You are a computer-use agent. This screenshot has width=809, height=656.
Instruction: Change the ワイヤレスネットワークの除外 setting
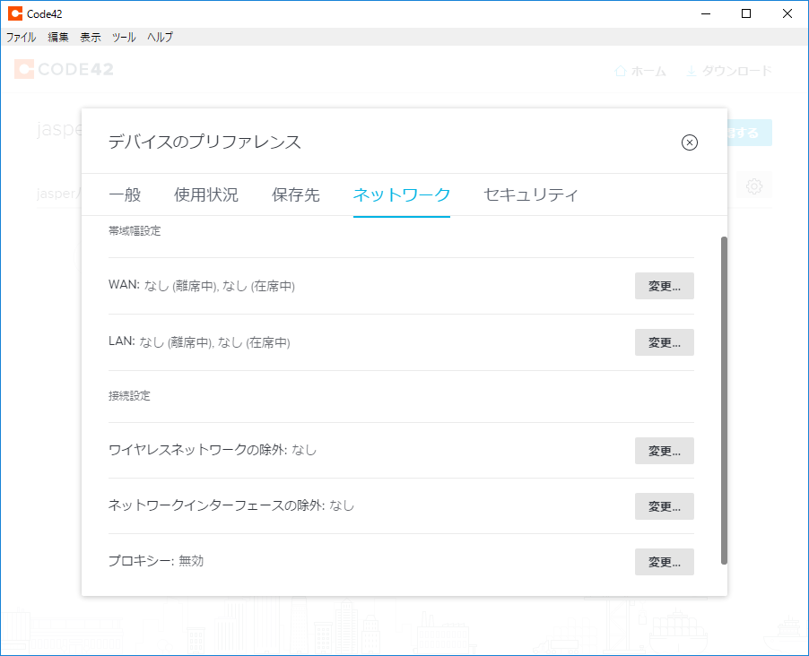[664, 451]
